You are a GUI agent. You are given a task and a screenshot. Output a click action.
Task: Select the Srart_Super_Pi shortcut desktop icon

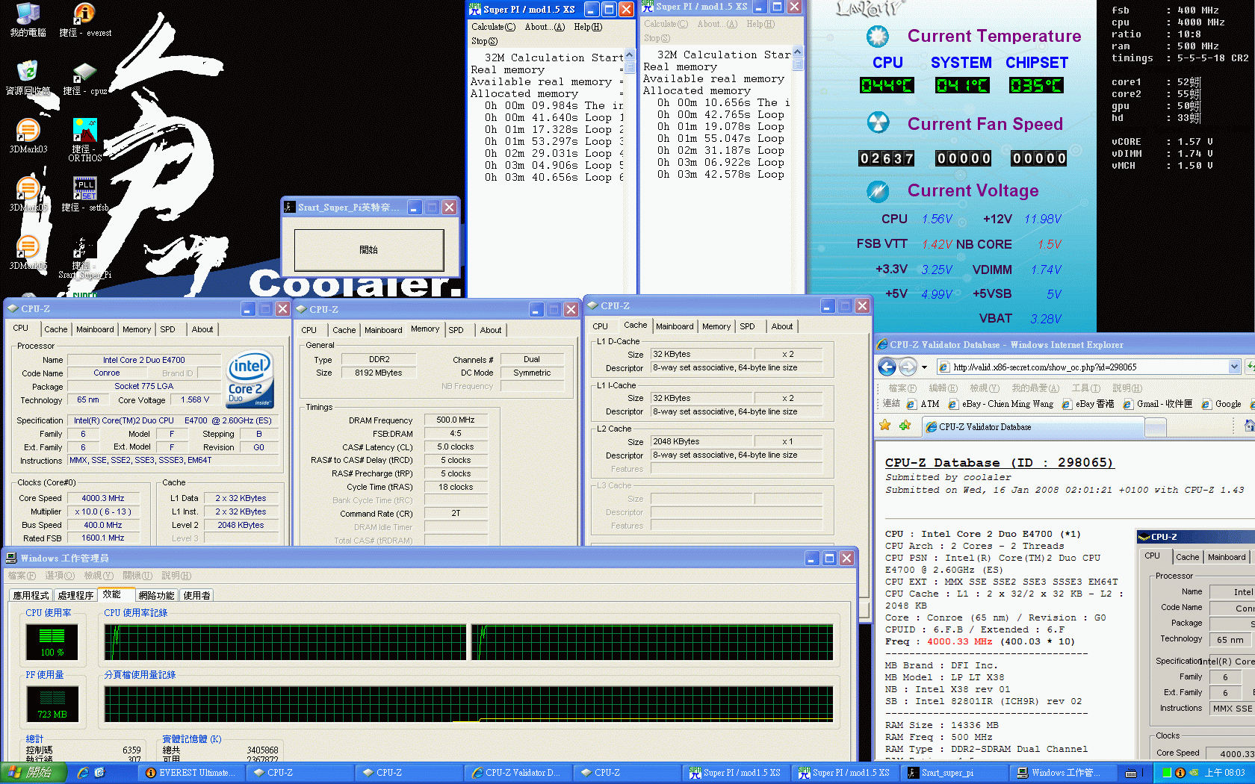click(84, 258)
